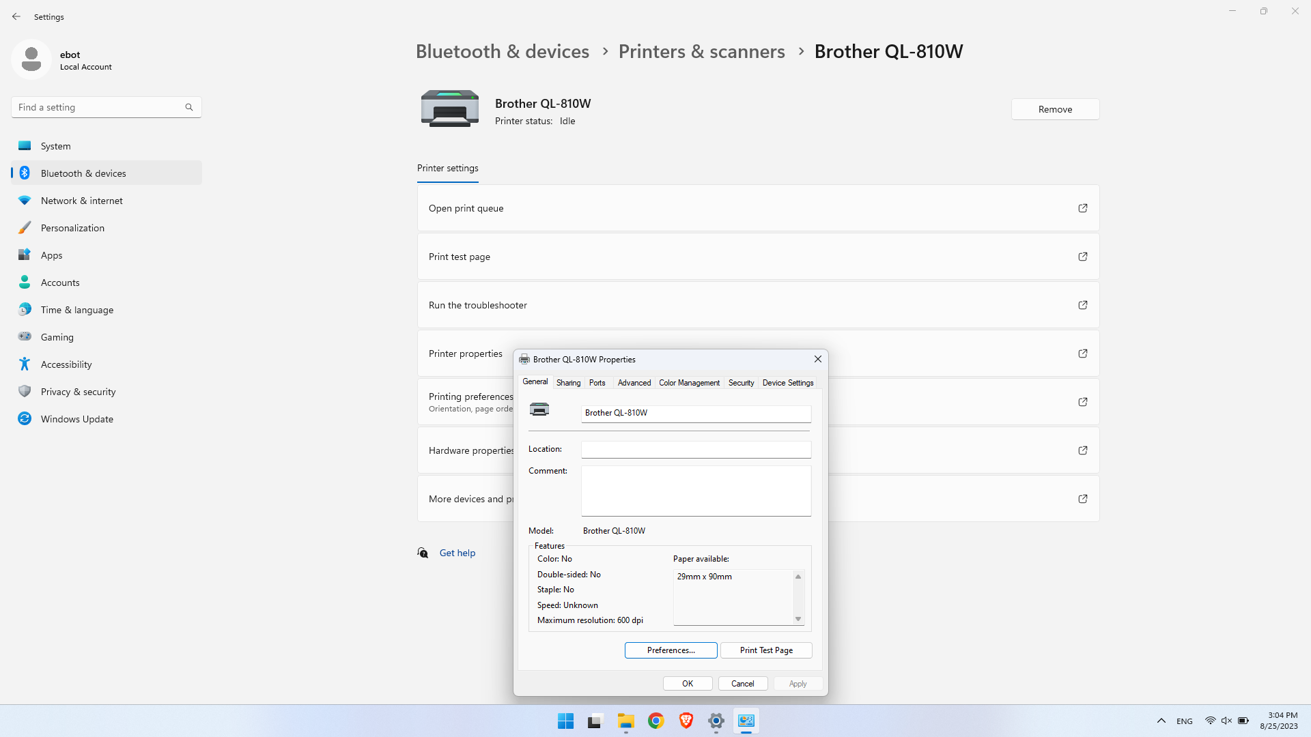Cancel the printer properties dialog

click(743, 684)
